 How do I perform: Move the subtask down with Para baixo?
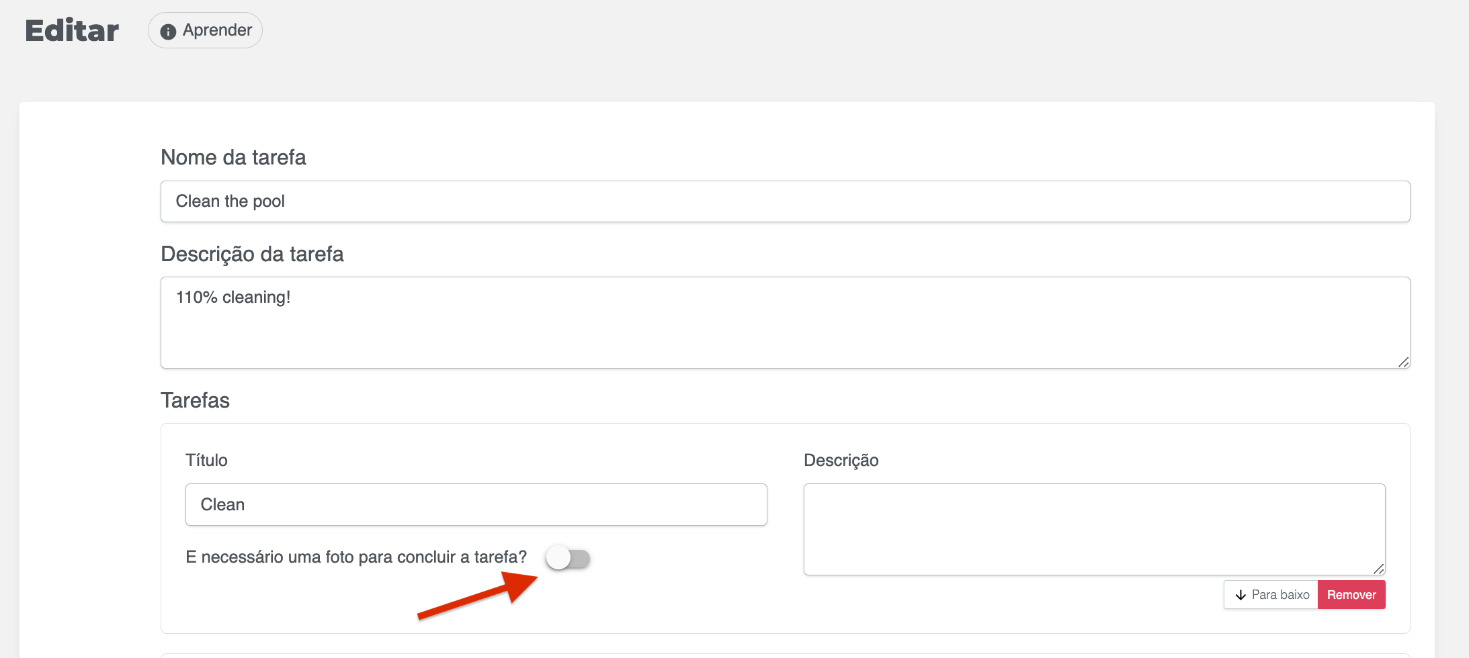[1271, 595]
